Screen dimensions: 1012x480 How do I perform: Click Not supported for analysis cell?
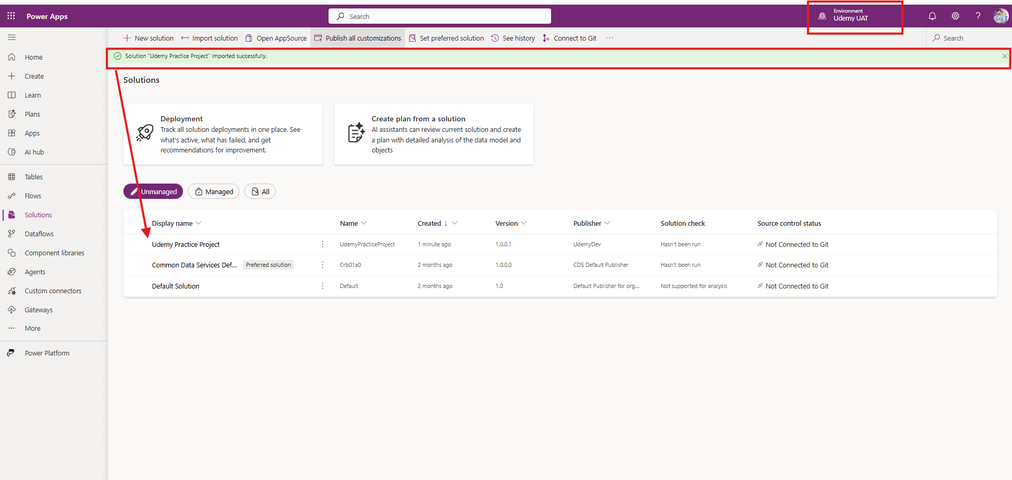pos(693,286)
